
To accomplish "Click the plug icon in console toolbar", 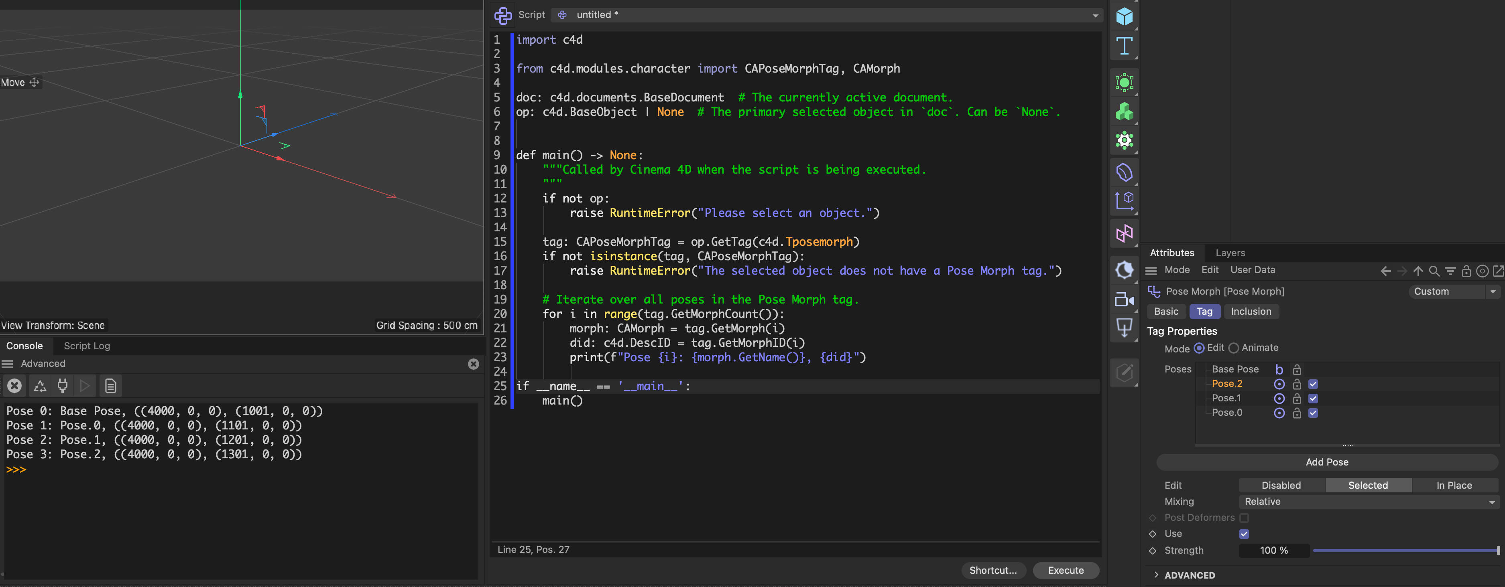I will [x=63, y=386].
